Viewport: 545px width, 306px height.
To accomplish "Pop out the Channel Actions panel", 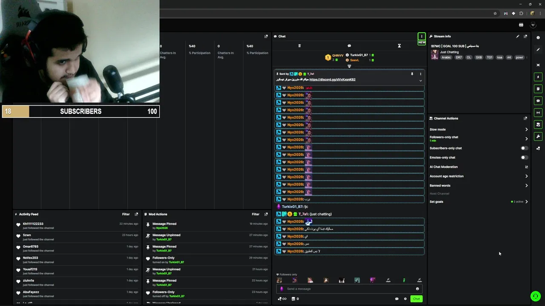I will click(x=525, y=118).
